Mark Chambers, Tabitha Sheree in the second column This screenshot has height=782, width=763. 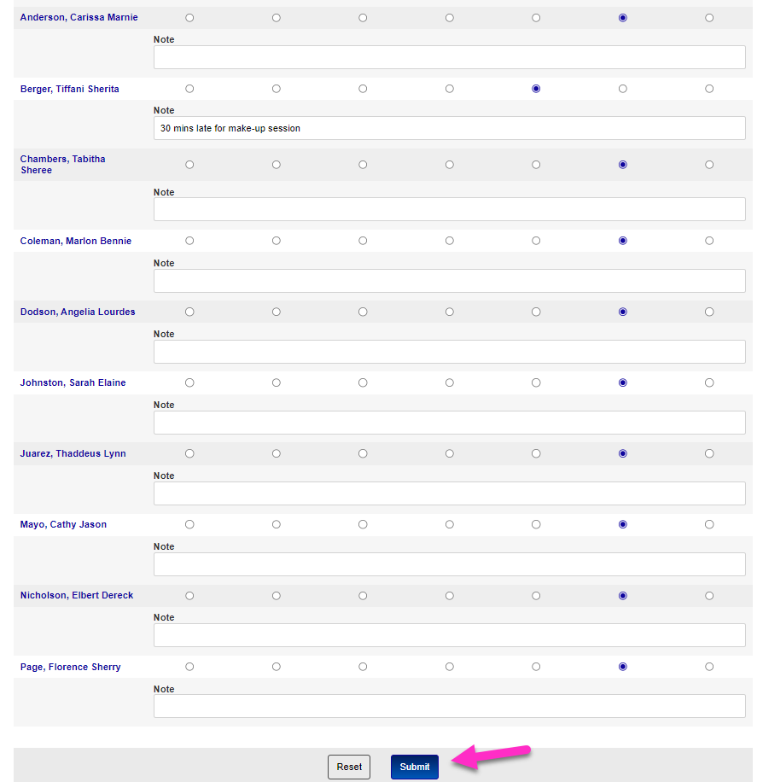pos(277,164)
